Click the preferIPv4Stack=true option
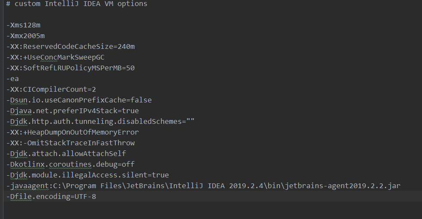Viewport: 422px width, 219px height. (x=72, y=111)
